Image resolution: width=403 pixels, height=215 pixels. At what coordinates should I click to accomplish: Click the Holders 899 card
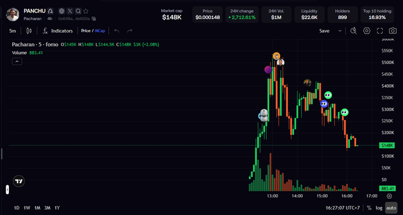pyautogui.click(x=343, y=15)
